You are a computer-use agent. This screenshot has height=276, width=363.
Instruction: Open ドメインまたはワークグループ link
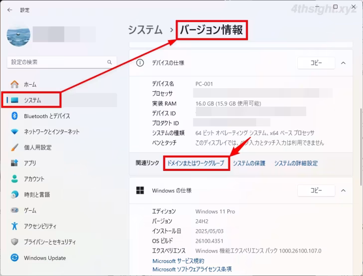point(196,163)
